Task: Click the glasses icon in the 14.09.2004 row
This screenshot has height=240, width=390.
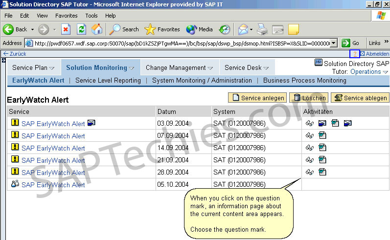Action: click(x=310, y=148)
